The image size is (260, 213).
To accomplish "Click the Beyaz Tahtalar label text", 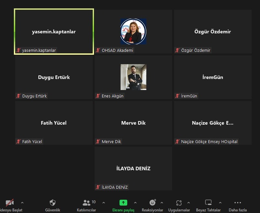I will [x=208, y=210].
